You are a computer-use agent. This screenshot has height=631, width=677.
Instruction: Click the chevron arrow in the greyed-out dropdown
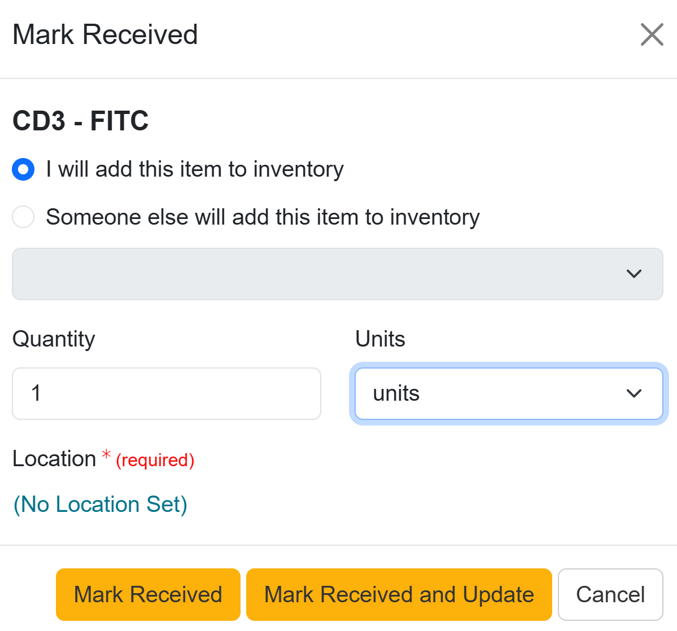coord(634,274)
